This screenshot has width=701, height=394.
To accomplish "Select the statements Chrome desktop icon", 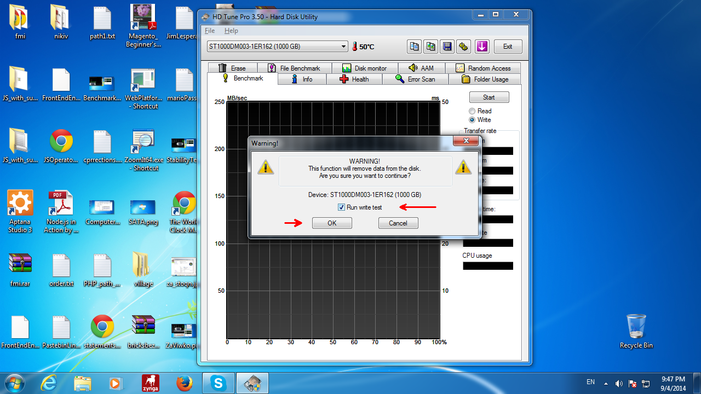I will (x=102, y=332).
